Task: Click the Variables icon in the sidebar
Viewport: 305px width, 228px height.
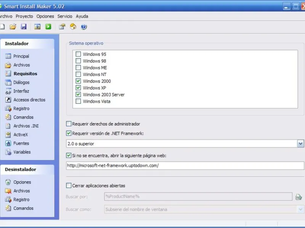Action: 8,152
